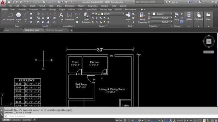The height and width of the screenshot is (122, 218).
Task: Expand the Layers panel
Action: pos(103,26)
